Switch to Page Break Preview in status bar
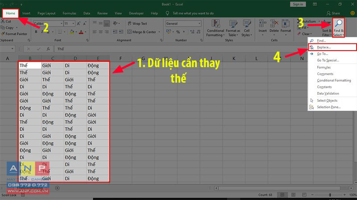The image size is (357, 200). [304, 195]
